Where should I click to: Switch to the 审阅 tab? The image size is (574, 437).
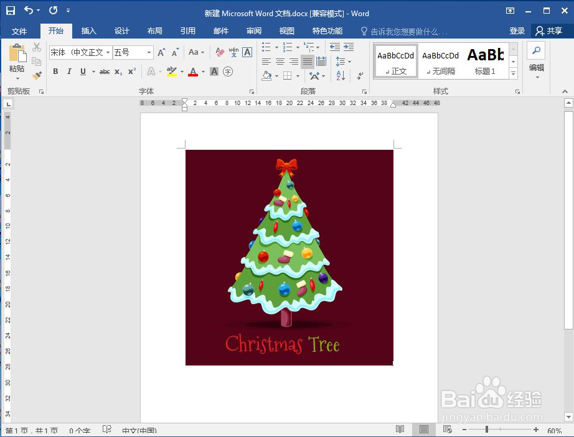253,31
